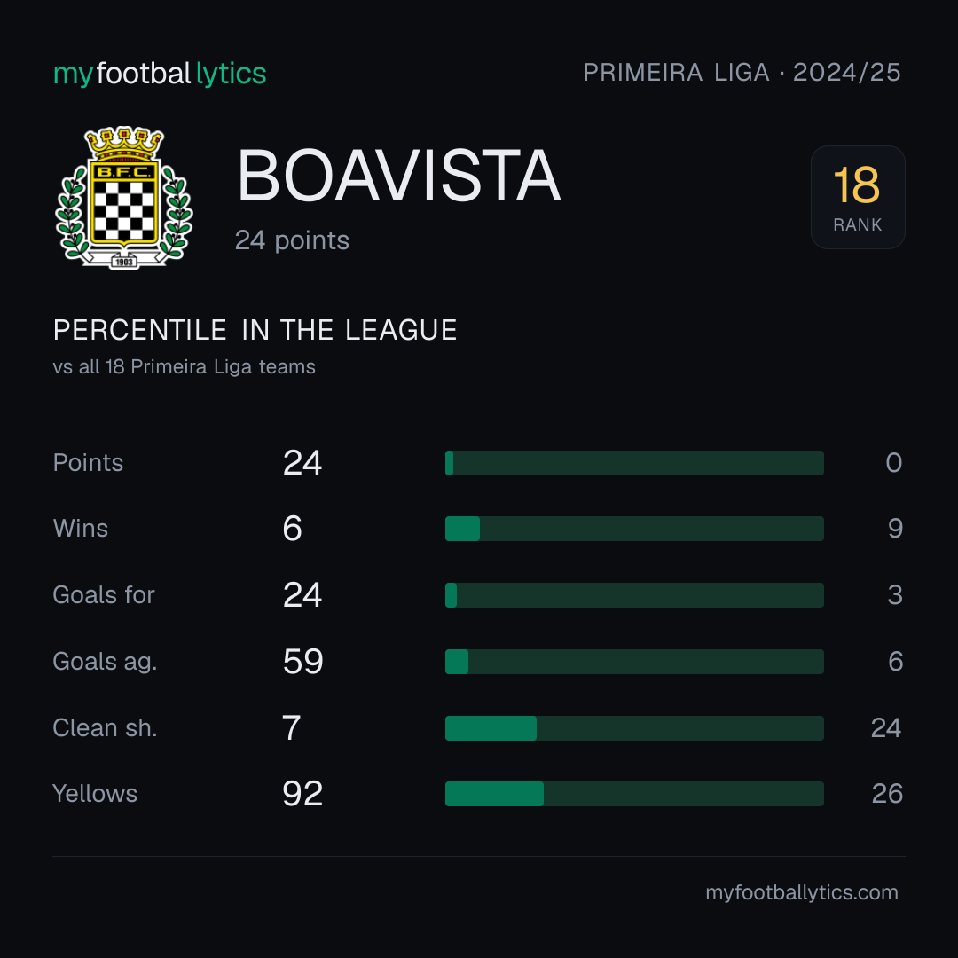Open the myfootballytics.com footer link

tap(802, 892)
